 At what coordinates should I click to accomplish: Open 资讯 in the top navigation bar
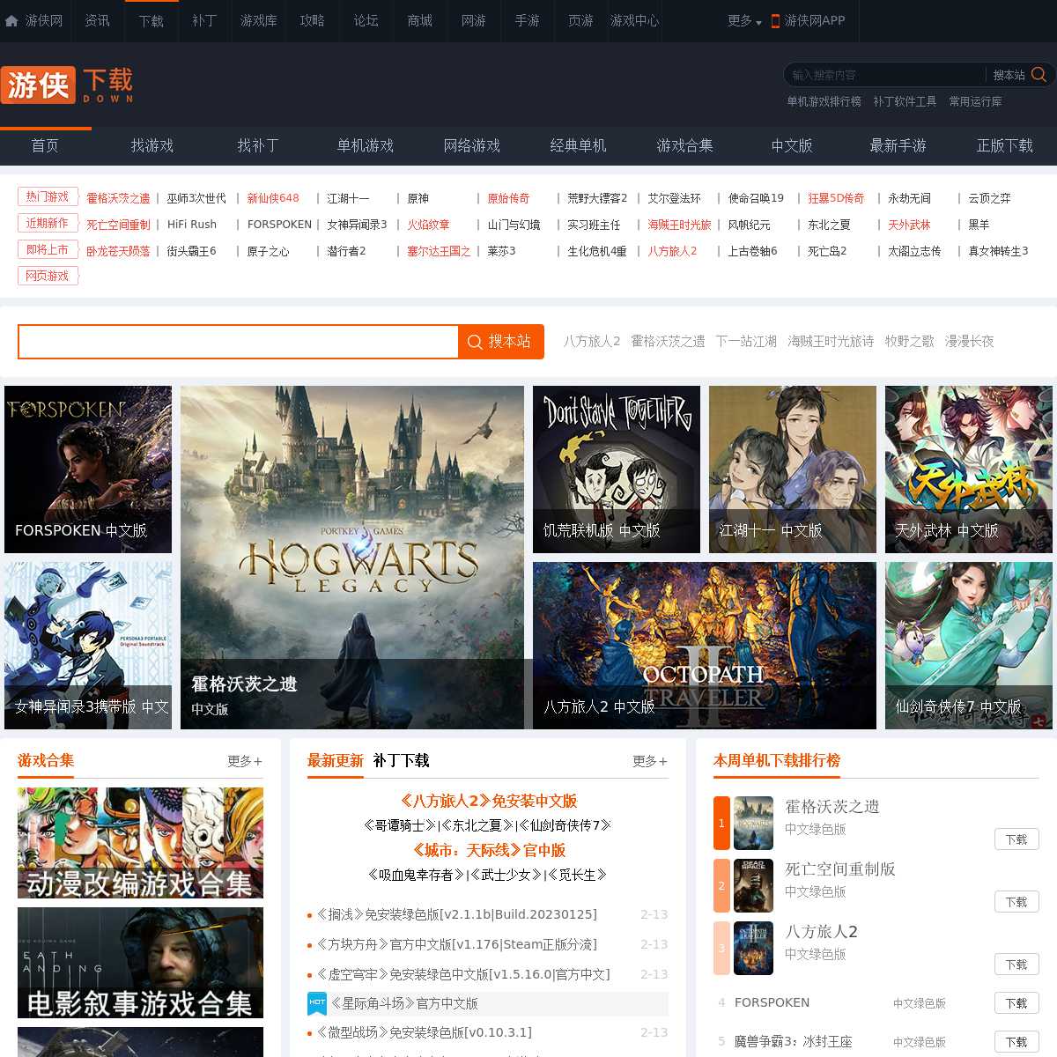coord(97,21)
